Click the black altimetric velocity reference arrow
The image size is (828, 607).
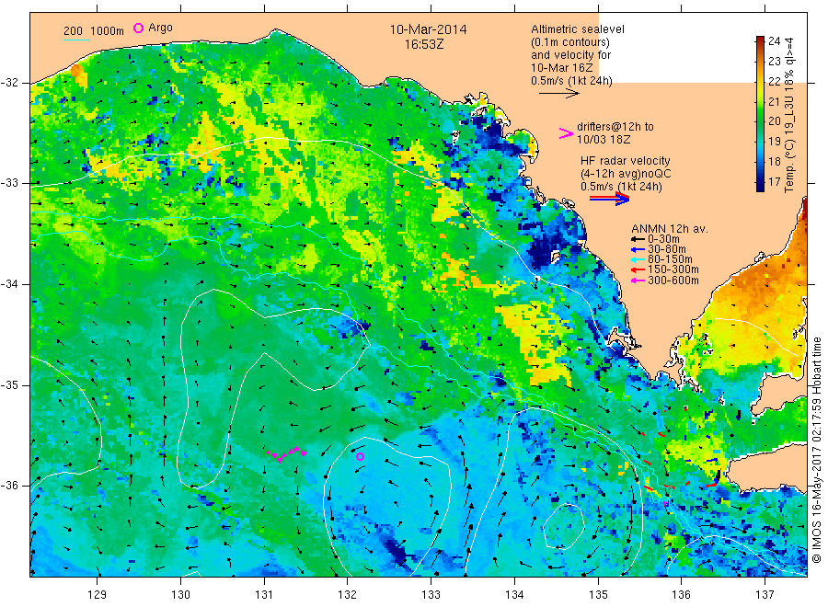558,94
